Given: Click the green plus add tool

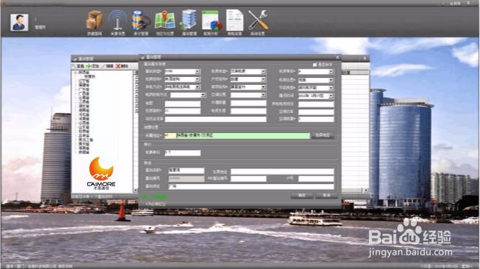Looking at the screenshot, I should click(x=92, y=66).
